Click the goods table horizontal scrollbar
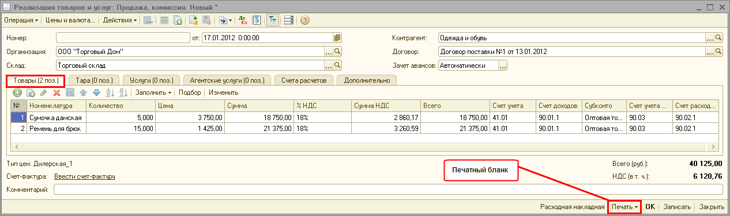 pyautogui.click(x=364, y=148)
